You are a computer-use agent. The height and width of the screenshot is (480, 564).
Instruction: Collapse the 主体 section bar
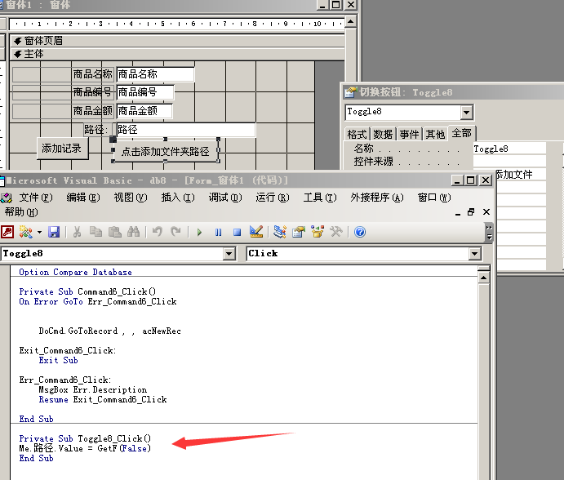33,54
